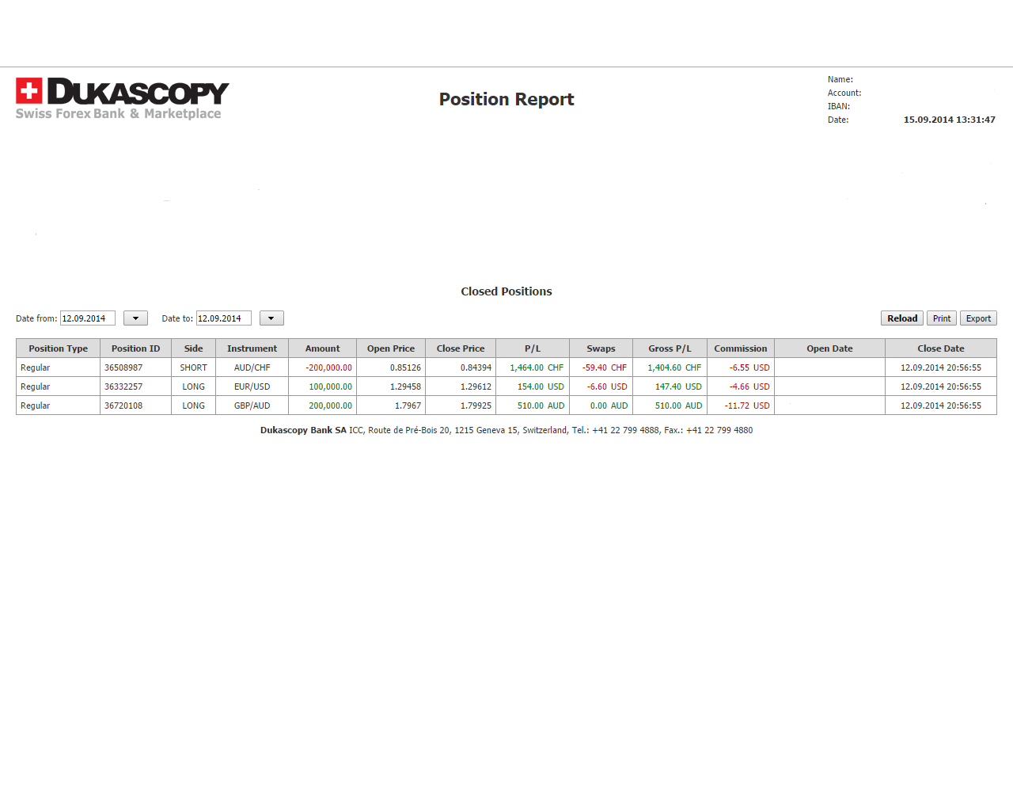Click the P/L column header
Image resolution: width=1013 pixels, height=811 pixels.
tap(533, 348)
